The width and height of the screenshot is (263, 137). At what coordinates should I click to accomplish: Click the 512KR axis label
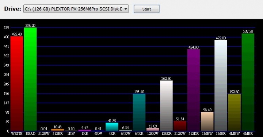(x=194, y=134)
